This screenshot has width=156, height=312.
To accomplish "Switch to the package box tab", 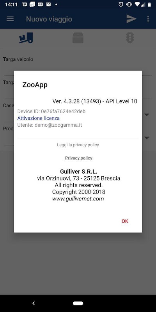I will 78,38.
